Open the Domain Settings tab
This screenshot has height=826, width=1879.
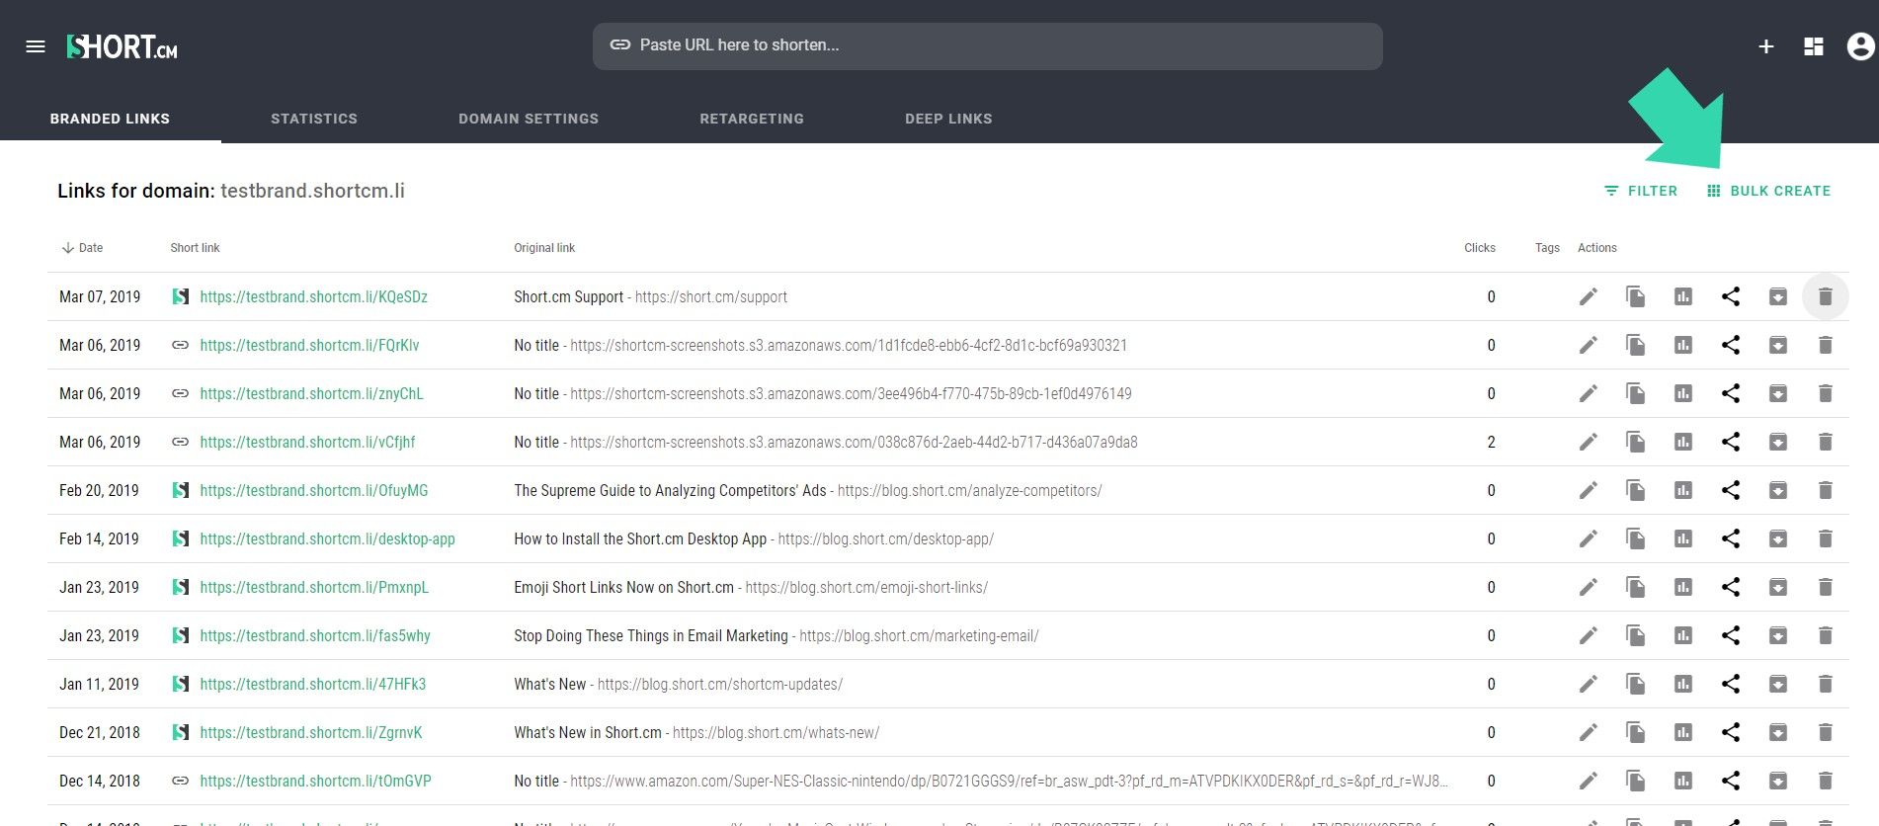529,119
